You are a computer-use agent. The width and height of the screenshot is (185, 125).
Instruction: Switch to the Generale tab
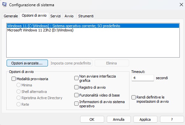click(x=11, y=16)
